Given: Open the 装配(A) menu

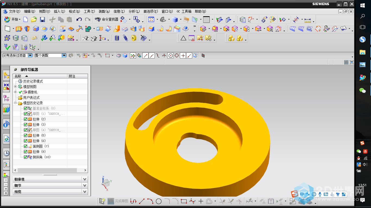Looking at the screenshot, I should click(x=104, y=11).
